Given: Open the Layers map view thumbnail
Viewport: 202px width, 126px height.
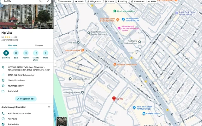Looking at the screenshot, I should [62, 121].
